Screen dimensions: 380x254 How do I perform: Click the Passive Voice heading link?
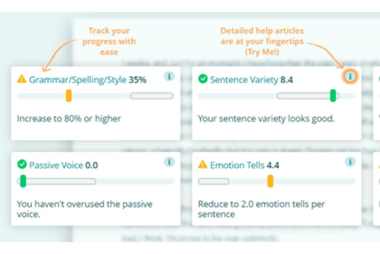[x=56, y=165]
